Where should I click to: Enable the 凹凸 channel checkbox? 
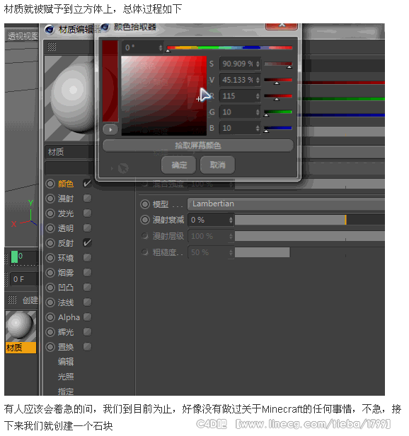click(x=87, y=287)
